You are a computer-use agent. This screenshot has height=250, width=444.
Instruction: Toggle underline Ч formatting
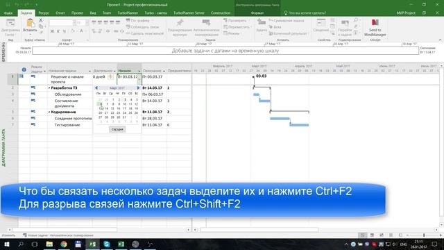click(65, 31)
